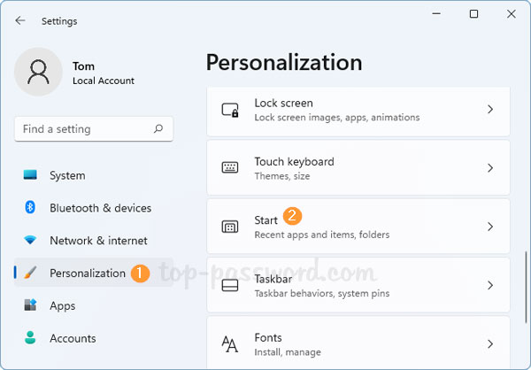Click the System monitor icon
531x370 pixels.
(x=31, y=175)
